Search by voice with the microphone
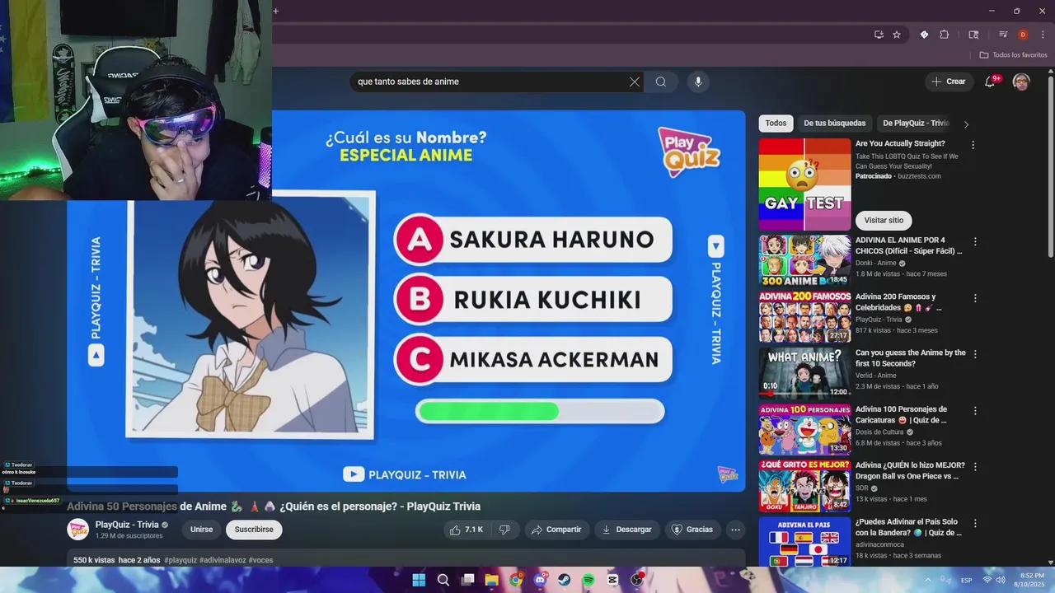1055x593 pixels. click(x=698, y=82)
